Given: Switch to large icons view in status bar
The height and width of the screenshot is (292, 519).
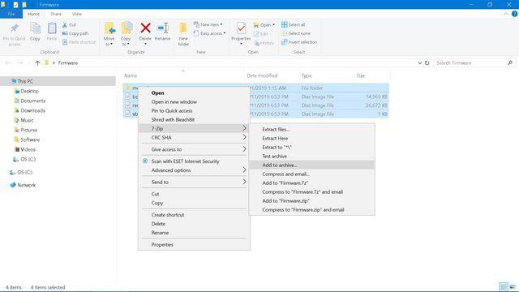Looking at the screenshot, I should tap(513, 286).
